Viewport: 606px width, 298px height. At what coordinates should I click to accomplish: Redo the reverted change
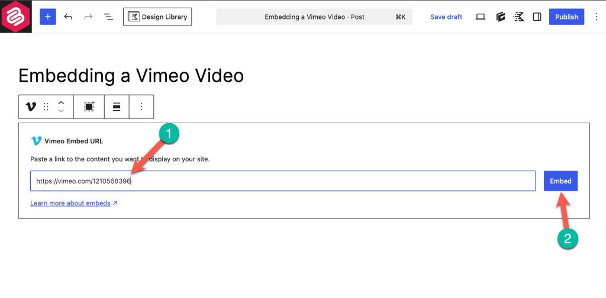click(x=89, y=17)
